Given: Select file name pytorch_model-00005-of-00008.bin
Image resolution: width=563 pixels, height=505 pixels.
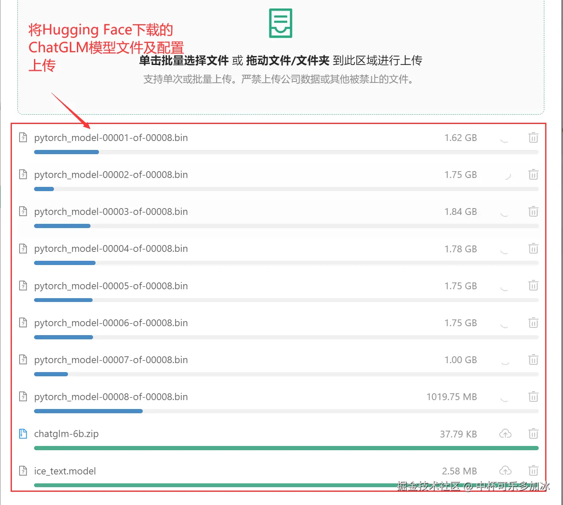Looking at the screenshot, I should (111, 286).
